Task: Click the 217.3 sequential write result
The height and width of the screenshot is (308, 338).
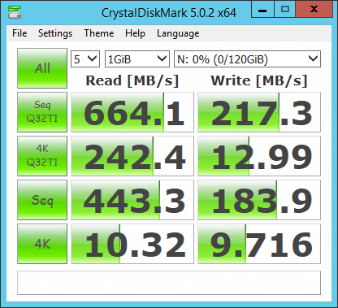Action: click(259, 112)
